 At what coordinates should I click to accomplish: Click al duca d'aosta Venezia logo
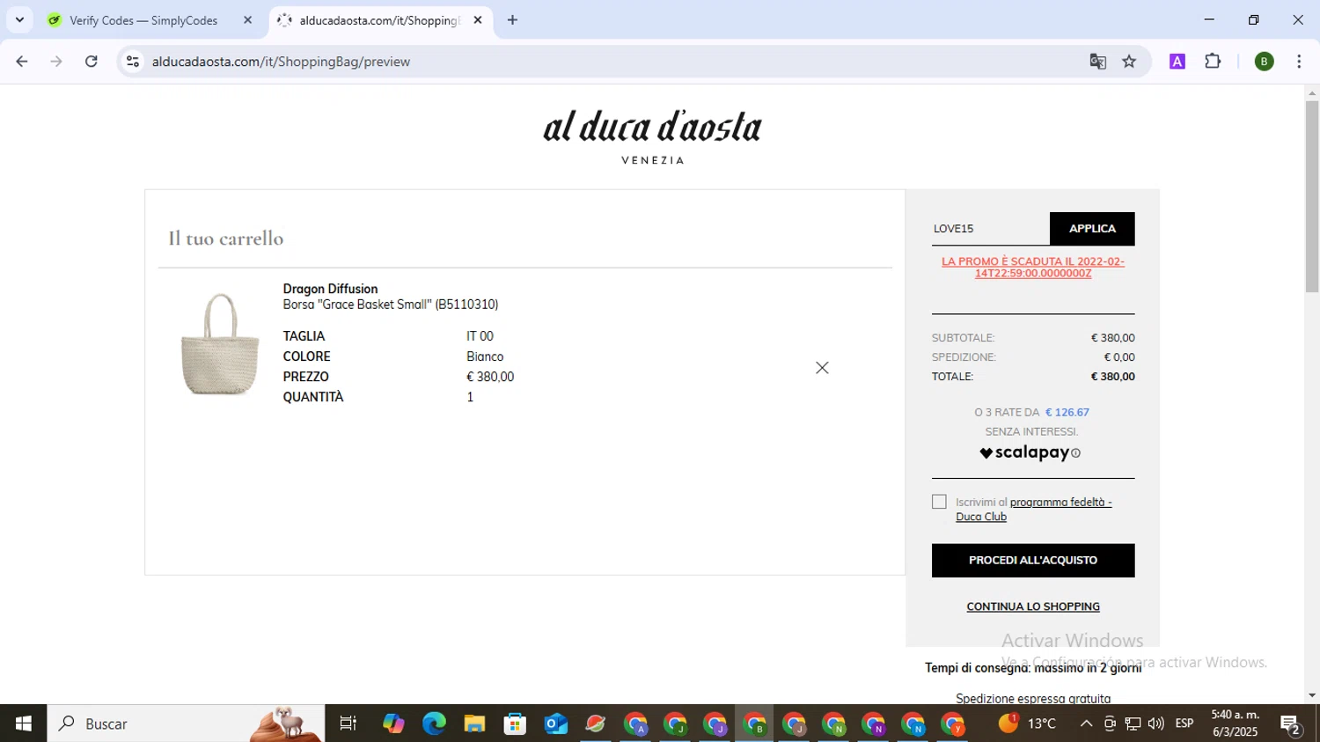(x=652, y=136)
